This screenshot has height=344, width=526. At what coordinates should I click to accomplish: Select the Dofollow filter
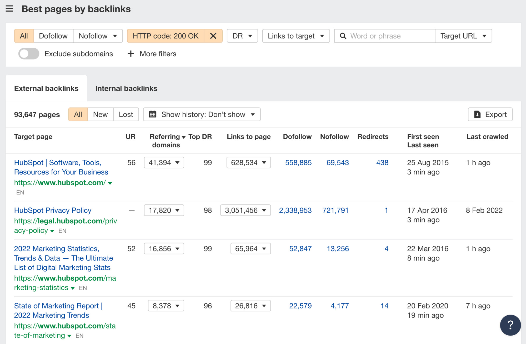53,36
